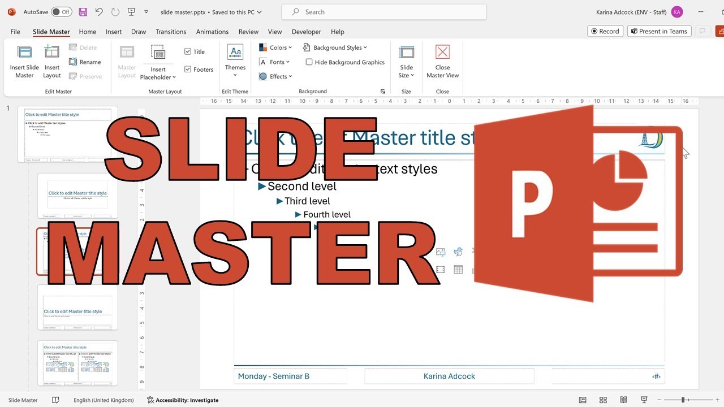Open Close Master View

click(x=442, y=61)
